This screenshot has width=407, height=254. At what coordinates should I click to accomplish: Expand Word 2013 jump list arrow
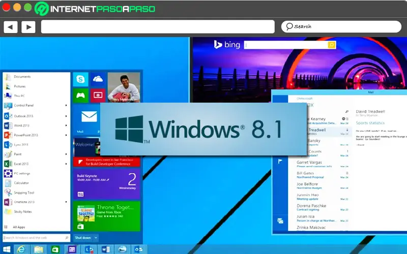(x=66, y=125)
